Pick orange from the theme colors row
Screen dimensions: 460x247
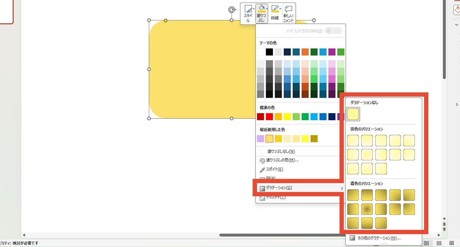tap(305, 52)
